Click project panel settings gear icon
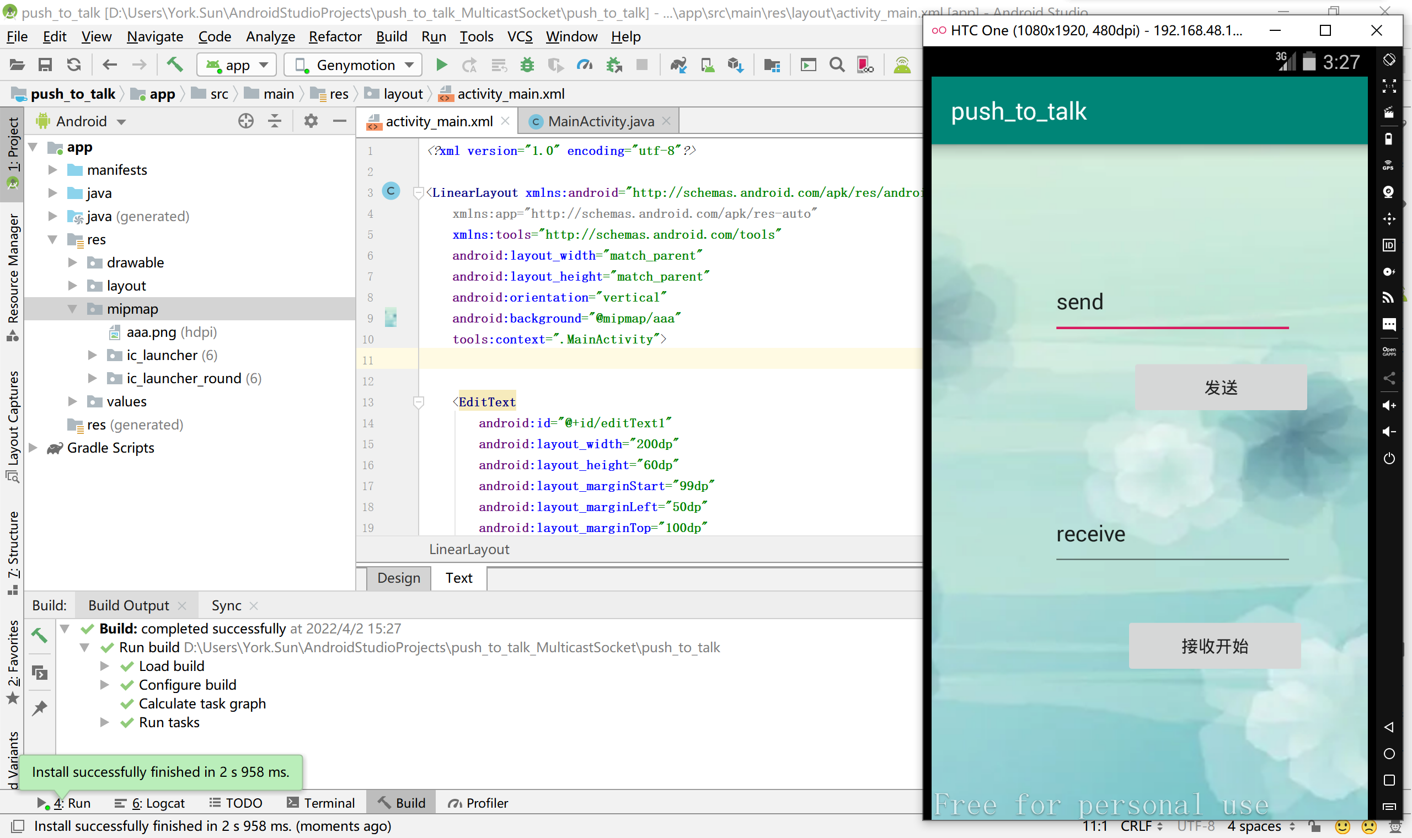Screen dimensions: 1412x838 [311, 121]
